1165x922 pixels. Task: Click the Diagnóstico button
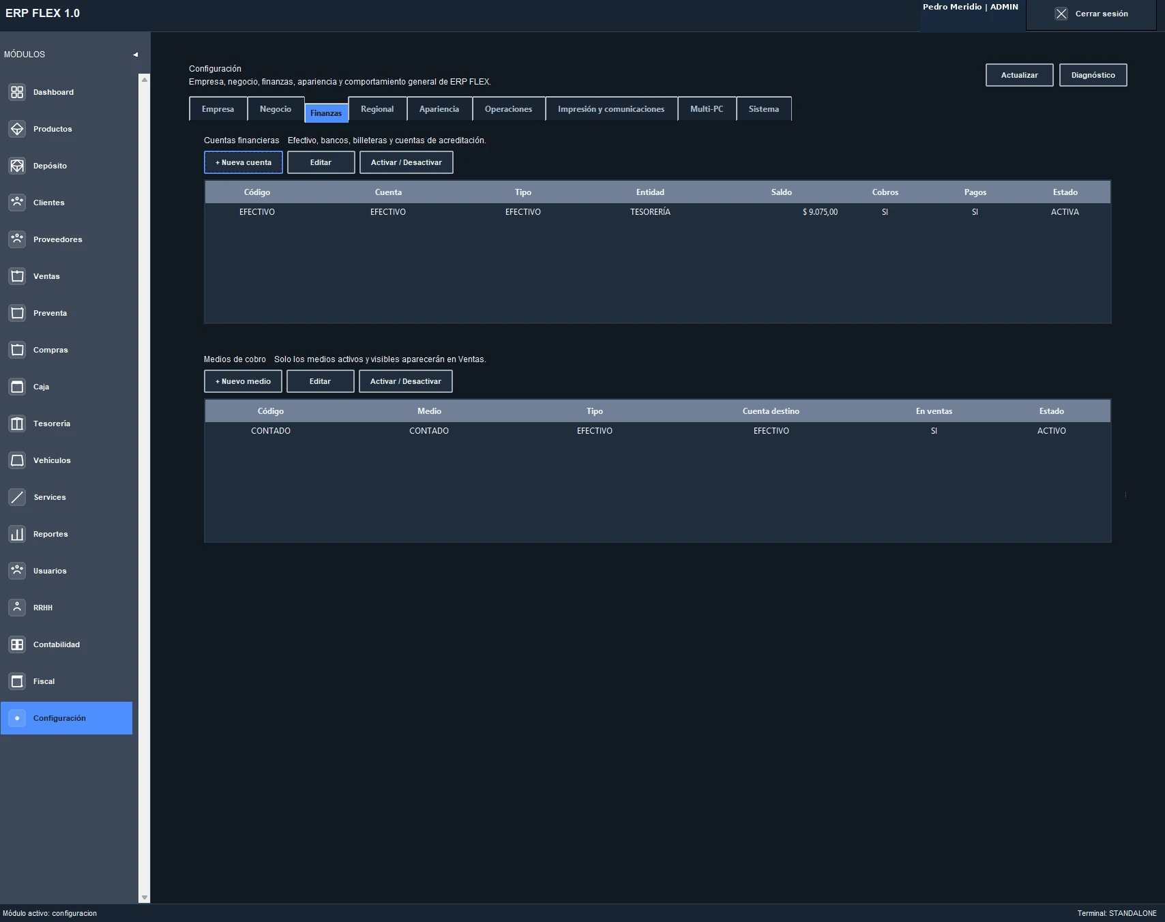pos(1093,75)
